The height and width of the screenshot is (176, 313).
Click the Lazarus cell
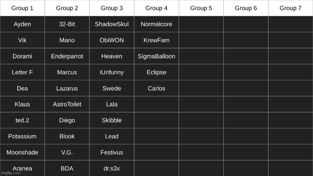(x=67, y=88)
